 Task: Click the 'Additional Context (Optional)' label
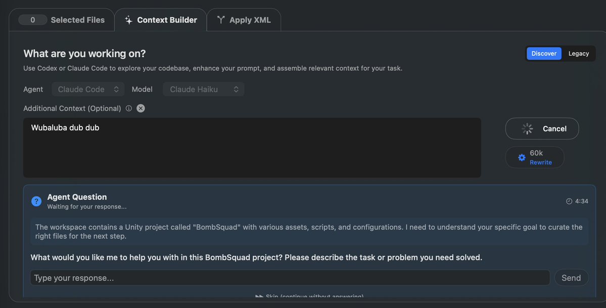72,108
